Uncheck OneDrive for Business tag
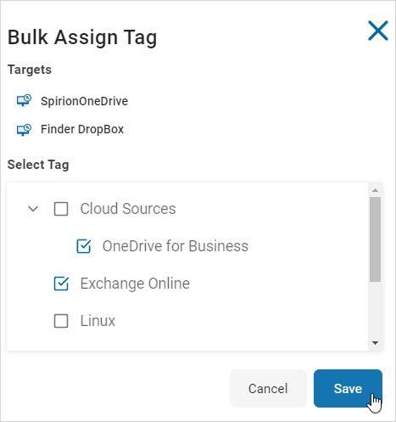The height and width of the screenshot is (422, 396). [x=84, y=246]
